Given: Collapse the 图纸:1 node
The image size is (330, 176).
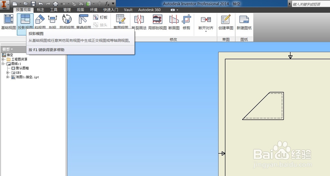Looking at the screenshot, I should [3, 64].
